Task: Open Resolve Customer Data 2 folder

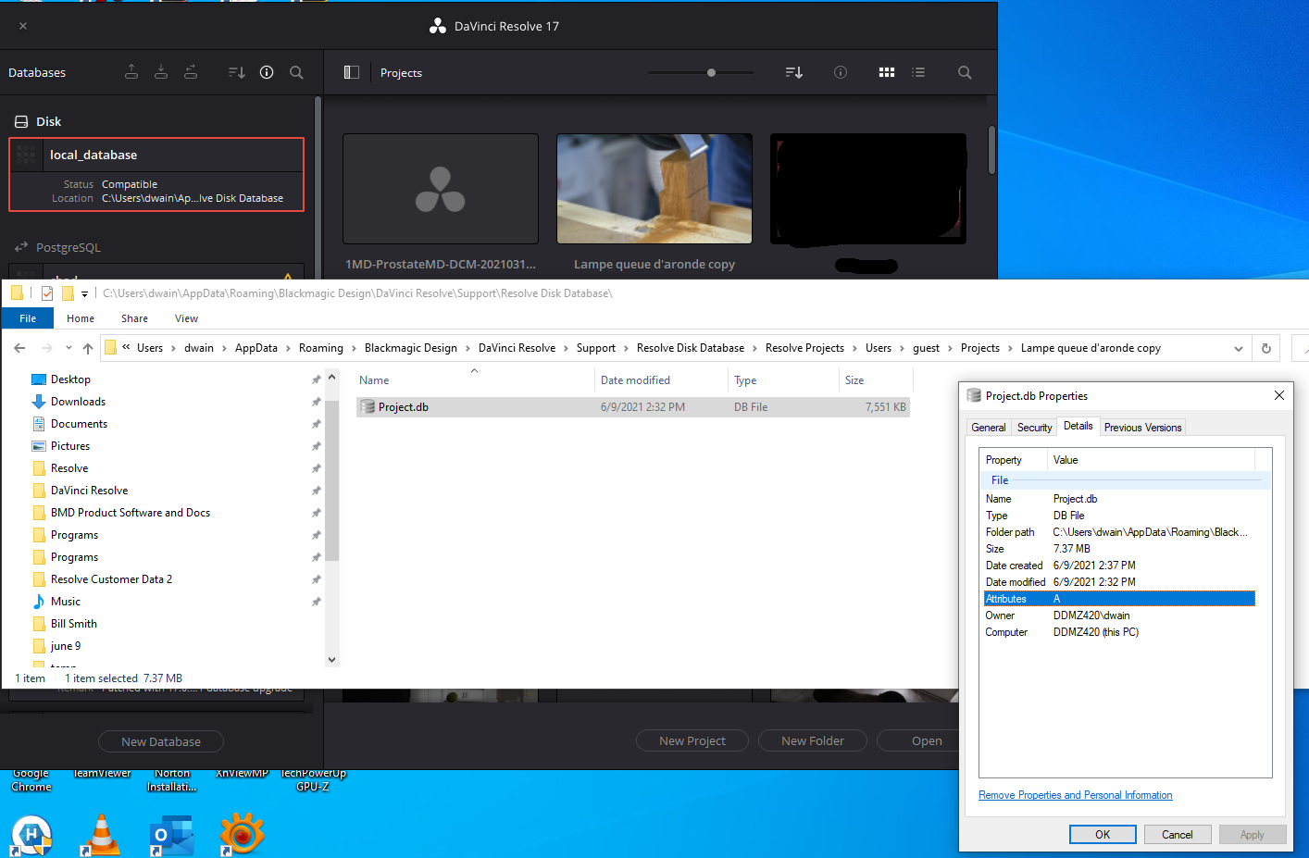Action: (111, 579)
